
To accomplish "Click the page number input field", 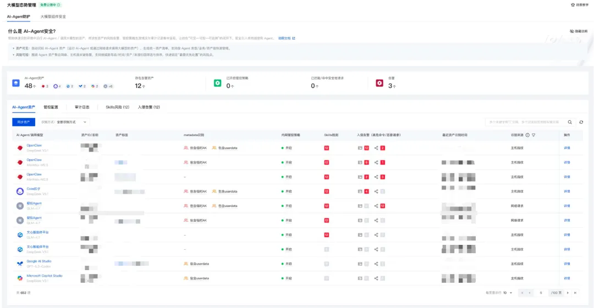I will (541, 293).
